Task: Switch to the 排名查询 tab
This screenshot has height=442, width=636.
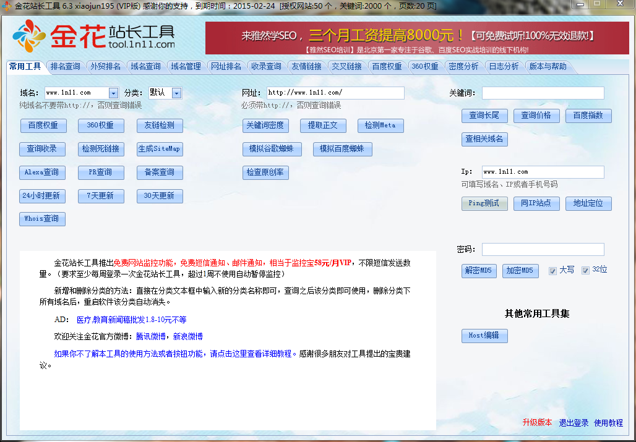Action: pos(66,66)
